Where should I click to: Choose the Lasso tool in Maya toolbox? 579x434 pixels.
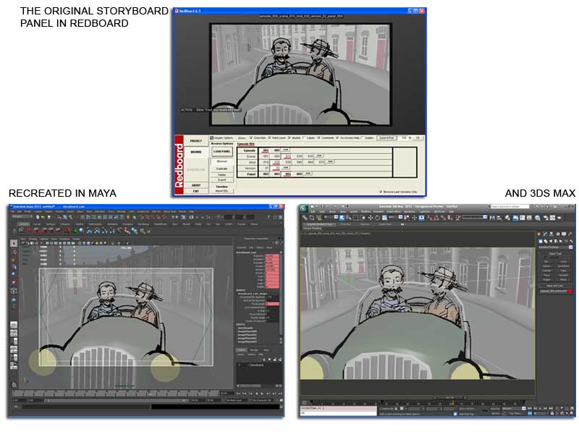coord(14,252)
